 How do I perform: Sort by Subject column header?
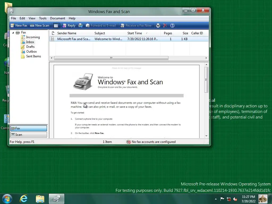(109, 33)
